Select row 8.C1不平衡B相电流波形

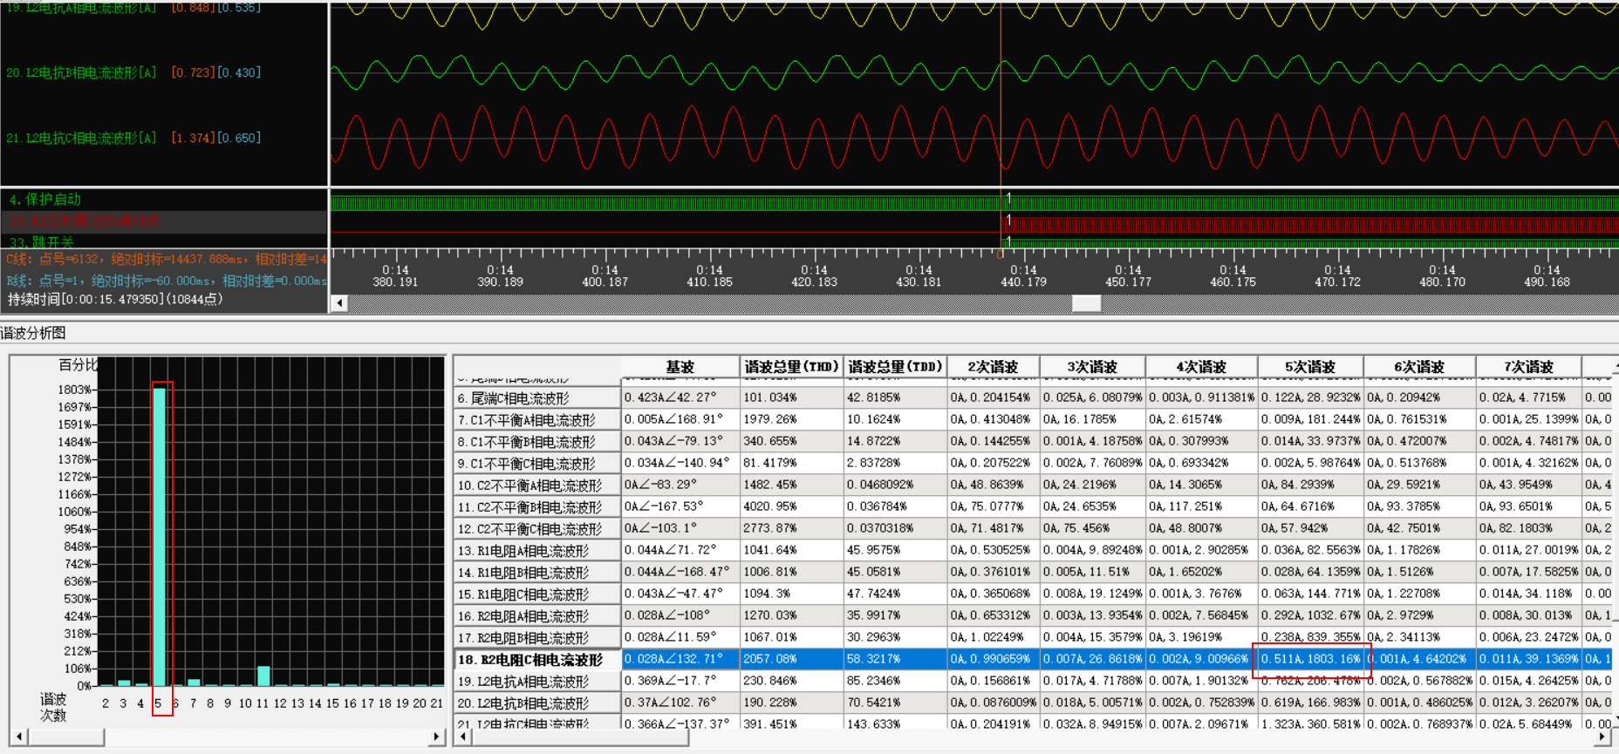pyautogui.click(x=537, y=442)
